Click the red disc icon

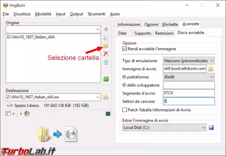coord(27,114)
